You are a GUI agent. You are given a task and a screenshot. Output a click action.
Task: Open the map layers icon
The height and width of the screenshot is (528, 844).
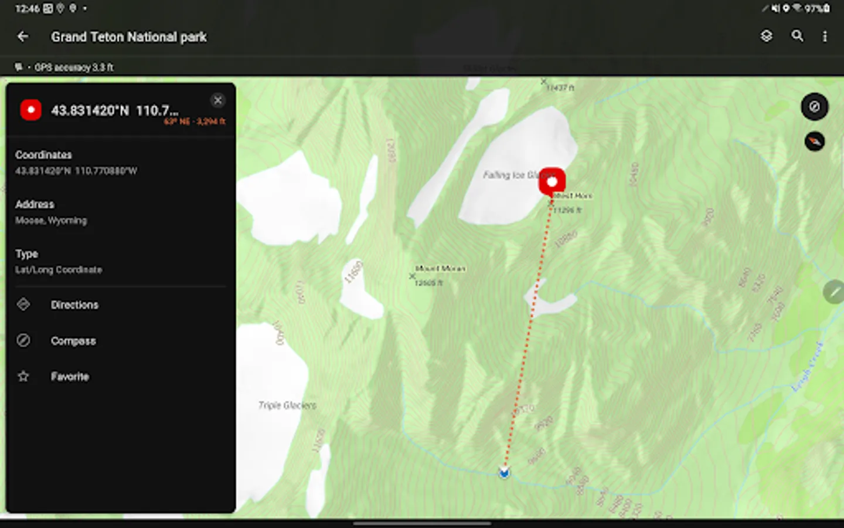click(x=767, y=36)
